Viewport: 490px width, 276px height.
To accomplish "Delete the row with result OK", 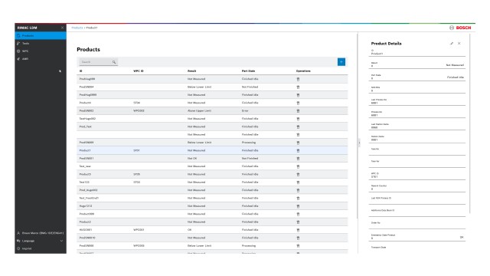I will (298, 230).
